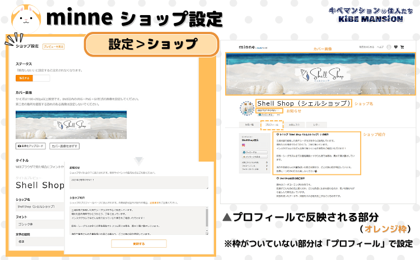Toggle the 販売する status switch
The width and height of the screenshot is (420, 260).
click(32, 78)
